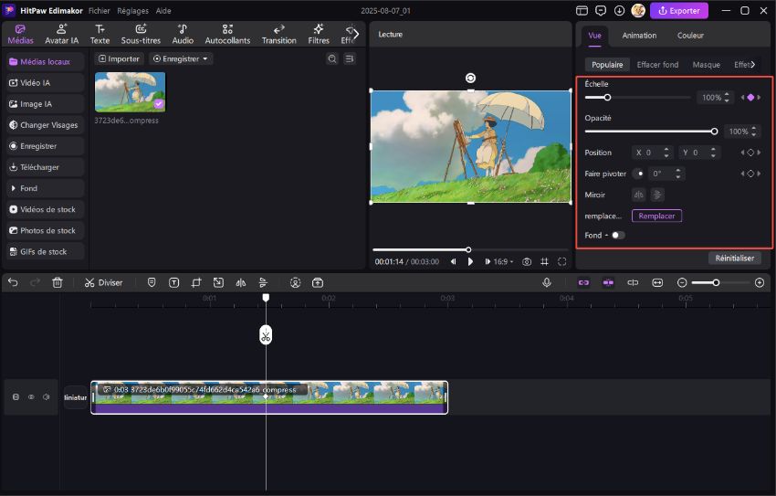Step to previous frame in preview

point(454,261)
